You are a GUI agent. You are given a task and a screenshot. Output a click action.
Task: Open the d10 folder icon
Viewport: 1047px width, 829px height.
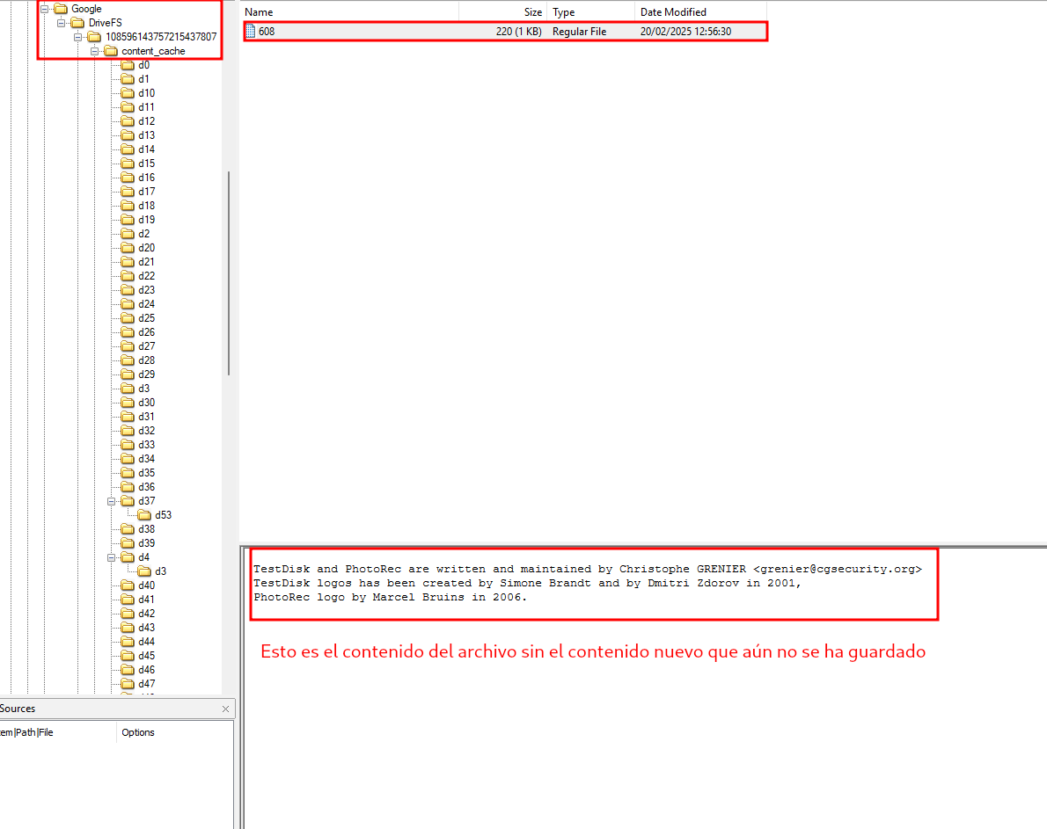tap(128, 92)
